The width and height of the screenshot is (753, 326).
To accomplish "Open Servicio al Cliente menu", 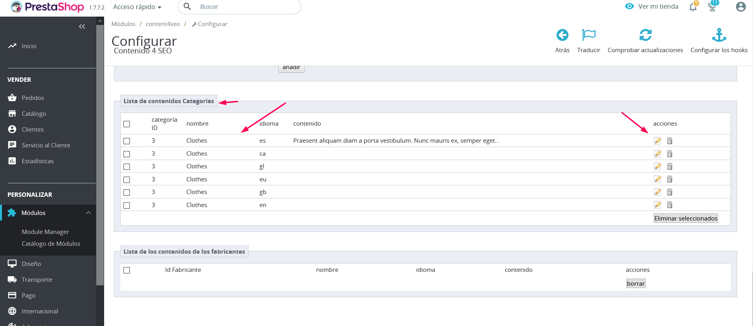I will click(x=46, y=145).
